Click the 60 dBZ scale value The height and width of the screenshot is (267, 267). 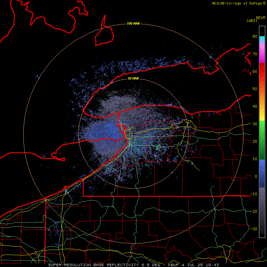coord(255,71)
